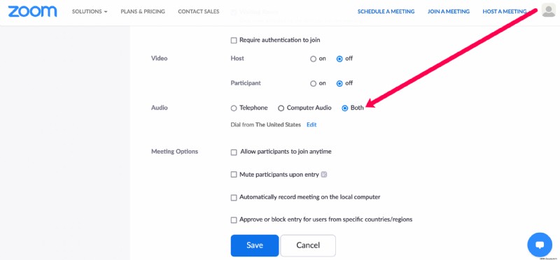This screenshot has width=560, height=260.
Task: Turn Participant video on
Action: (x=313, y=83)
